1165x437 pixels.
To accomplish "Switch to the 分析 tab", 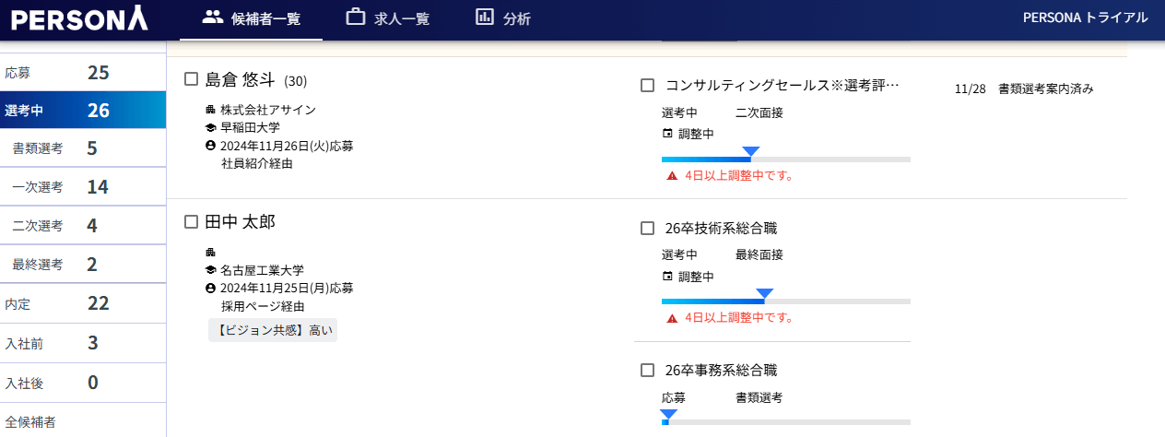I will [503, 18].
